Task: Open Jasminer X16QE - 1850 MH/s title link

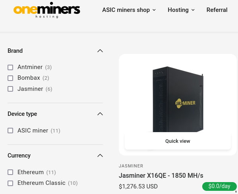Action: tap(161, 175)
